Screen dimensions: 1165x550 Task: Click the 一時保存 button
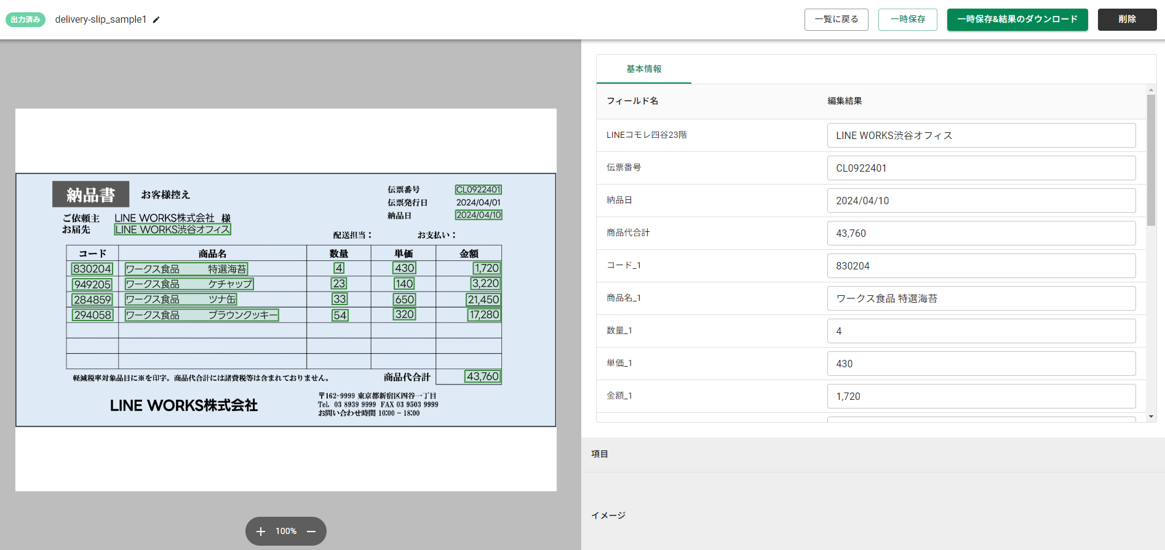(908, 20)
